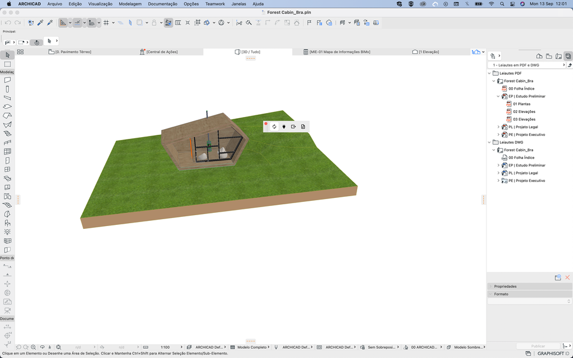Select the Shell tool in the toolbox
Screen dimensions: 573x358
point(7,124)
